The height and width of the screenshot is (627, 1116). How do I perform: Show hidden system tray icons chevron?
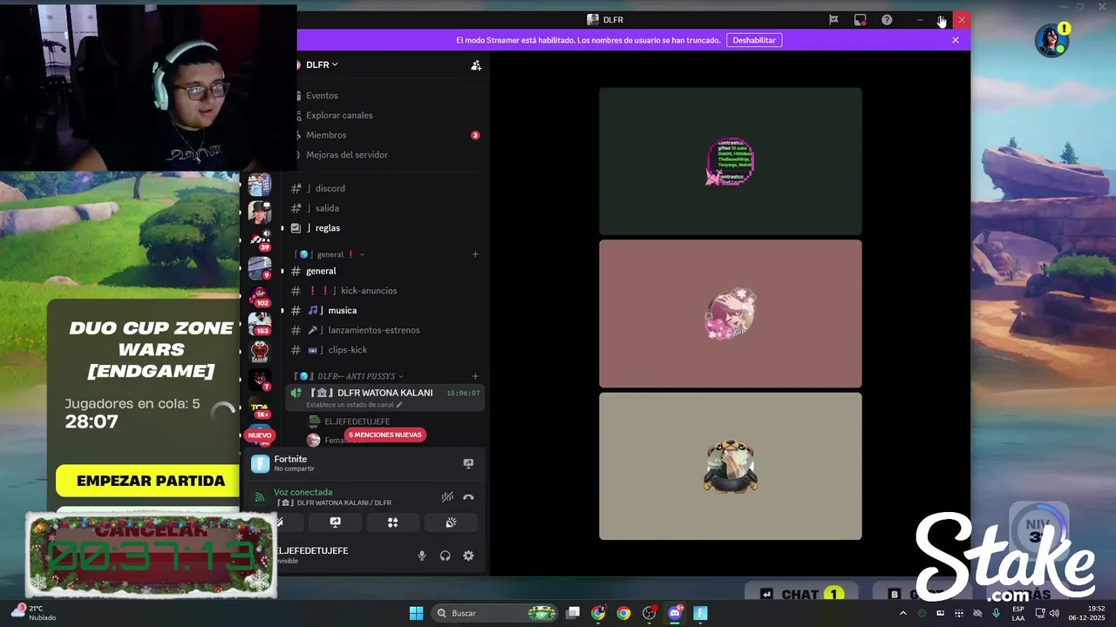902,613
